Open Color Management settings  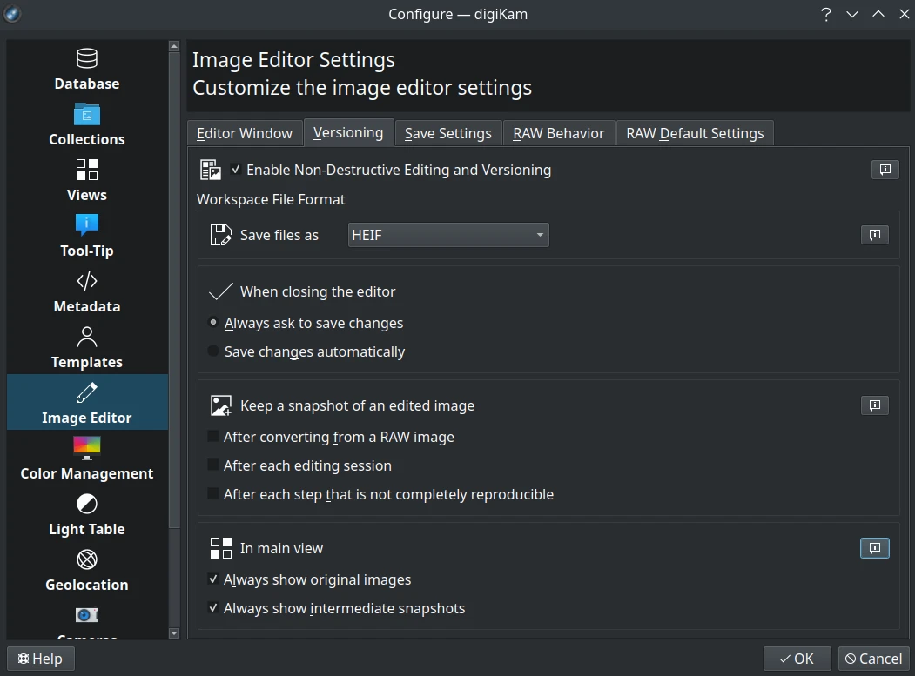click(86, 458)
